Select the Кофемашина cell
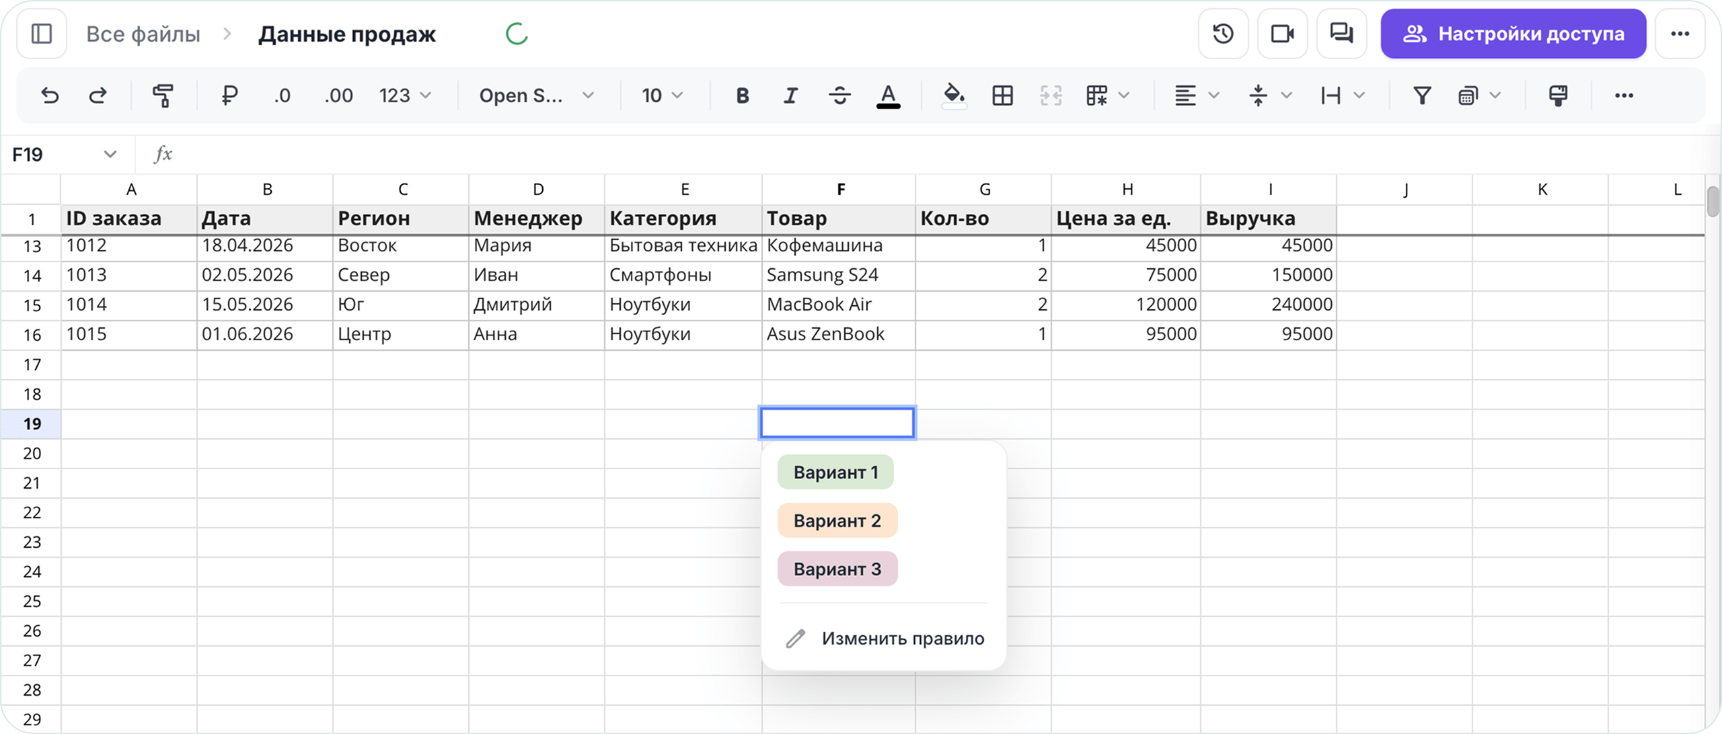 point(839,247)
